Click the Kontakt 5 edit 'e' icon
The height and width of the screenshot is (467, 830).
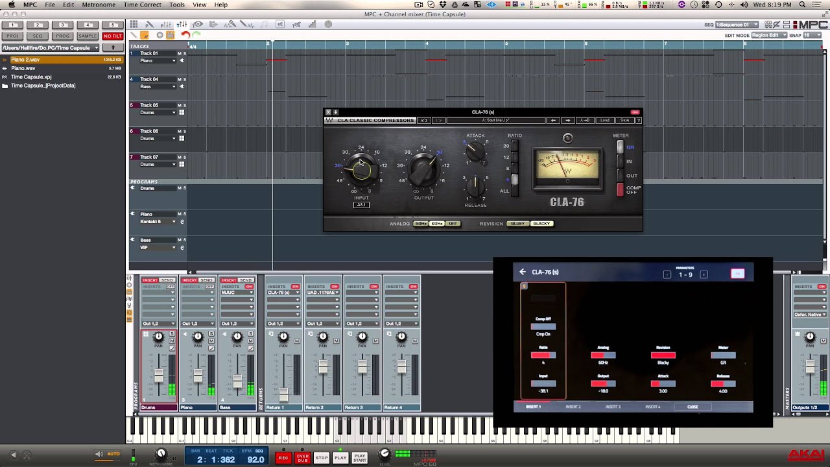point(182,222)
